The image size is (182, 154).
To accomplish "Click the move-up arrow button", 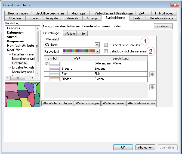I will [x=153, y=75].
